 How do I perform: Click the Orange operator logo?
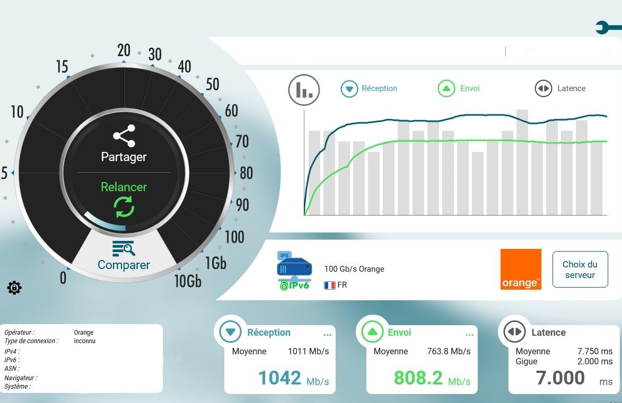521,270
